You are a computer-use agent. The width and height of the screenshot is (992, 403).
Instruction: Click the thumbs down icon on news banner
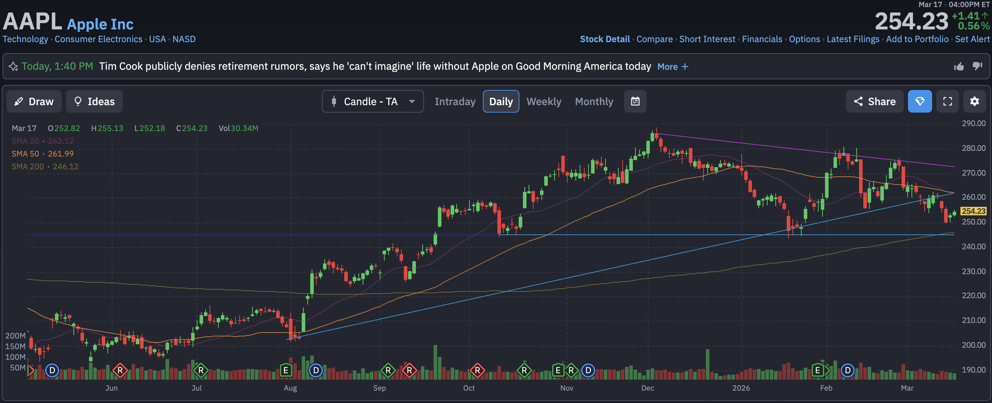point(977,66)
